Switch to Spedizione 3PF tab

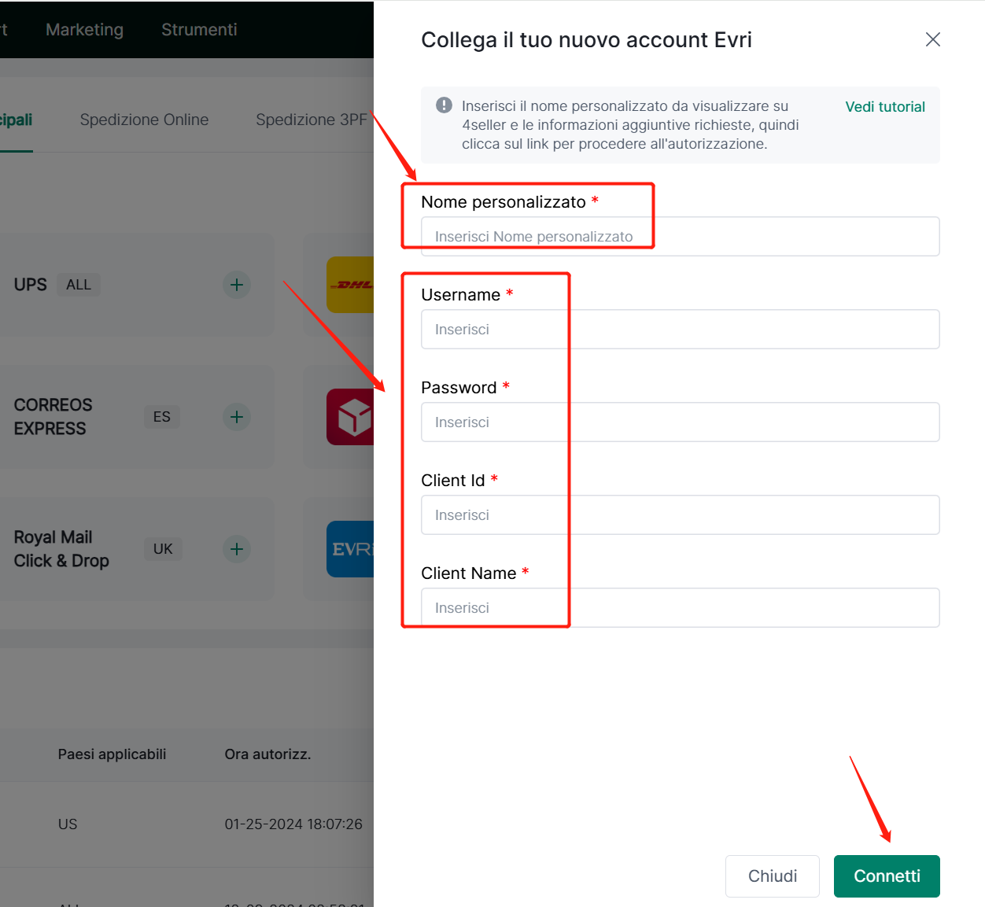312,120
